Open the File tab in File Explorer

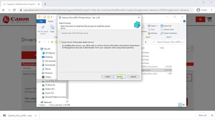[41, 21]
